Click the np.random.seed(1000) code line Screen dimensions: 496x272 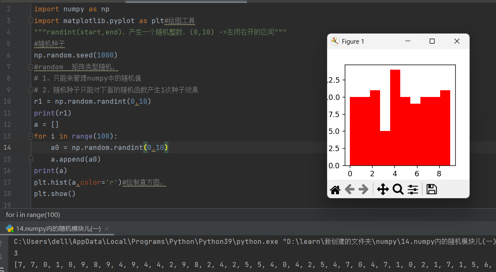pos(76,55)
